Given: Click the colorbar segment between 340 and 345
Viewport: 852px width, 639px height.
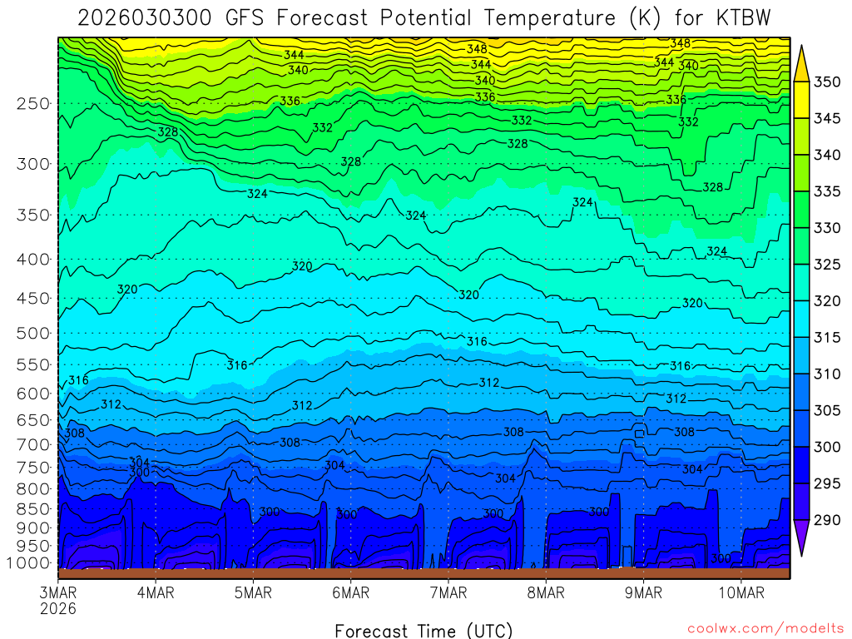Looking at the screenshot, I should coord(801,136).
